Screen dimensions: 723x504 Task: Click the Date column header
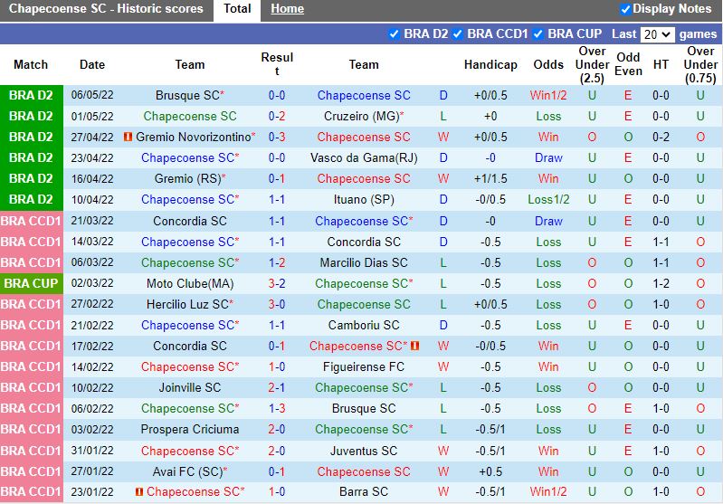point(92,65)
